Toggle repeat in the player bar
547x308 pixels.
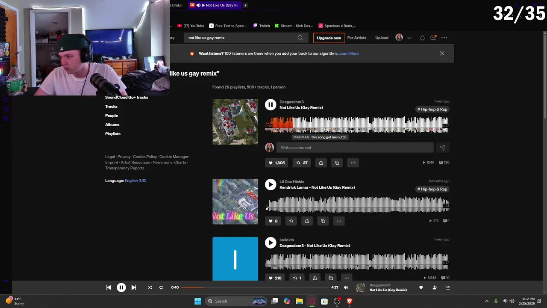tap(161, 287)
